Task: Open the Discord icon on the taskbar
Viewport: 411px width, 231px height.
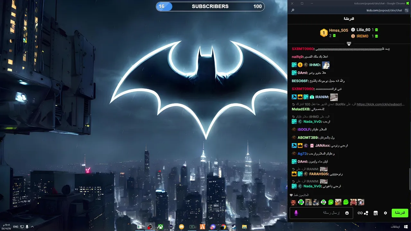Action: coord(213,227)
